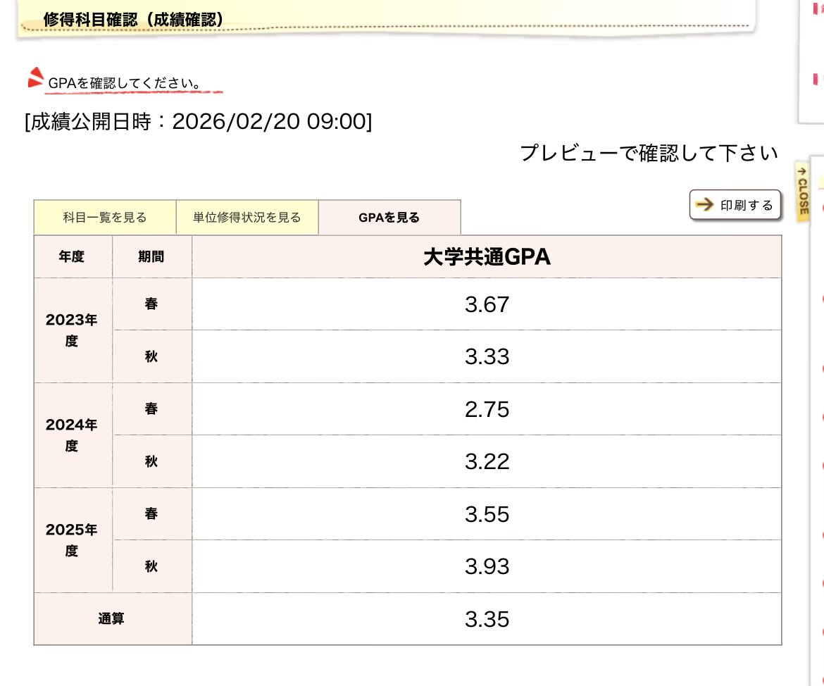Viewport: 824px width, 686px height.
Task: Click the 修得科目確認（成績確認） page heading
Action: click(133, 20)
